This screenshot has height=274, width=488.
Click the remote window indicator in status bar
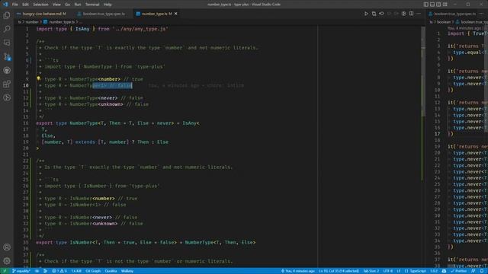click(5, 271)
